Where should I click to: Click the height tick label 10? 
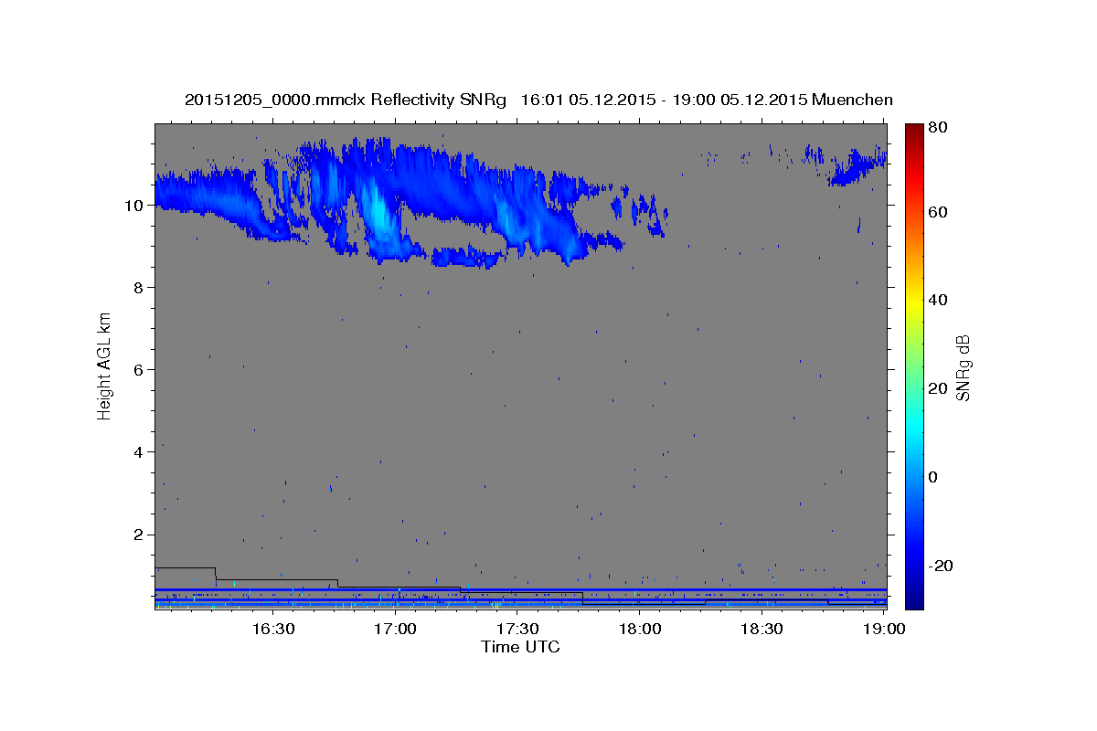tap(136, 206)
